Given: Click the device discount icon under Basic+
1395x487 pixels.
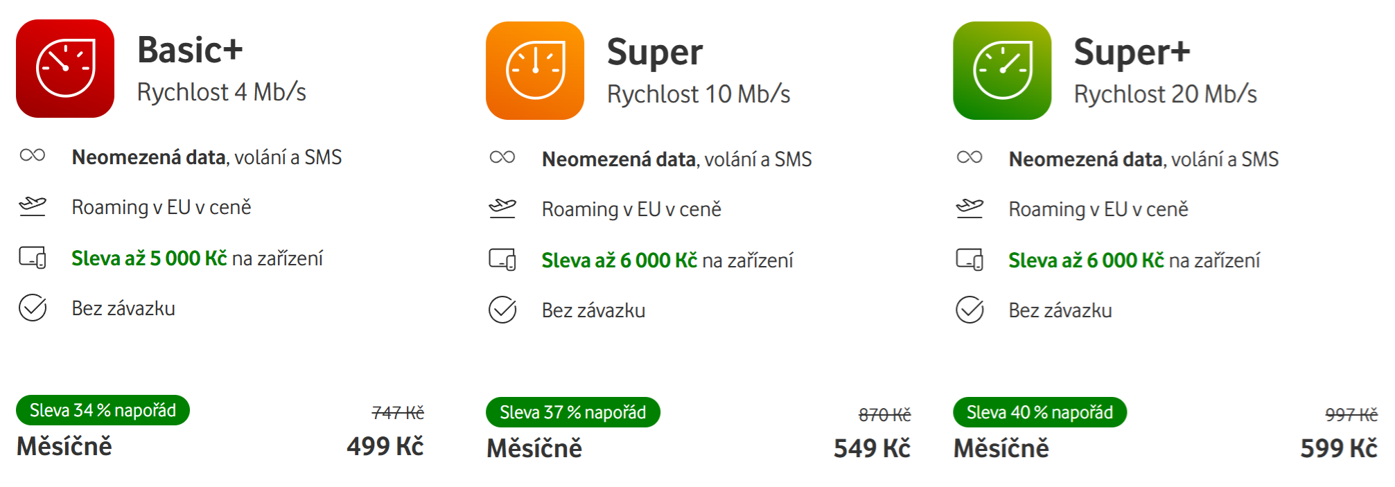Looking at the screenshot, I should (33, 258).
